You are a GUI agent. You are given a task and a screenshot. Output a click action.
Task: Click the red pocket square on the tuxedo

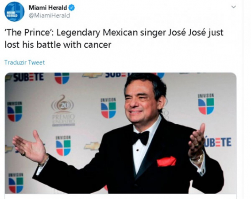pos(166,161)
